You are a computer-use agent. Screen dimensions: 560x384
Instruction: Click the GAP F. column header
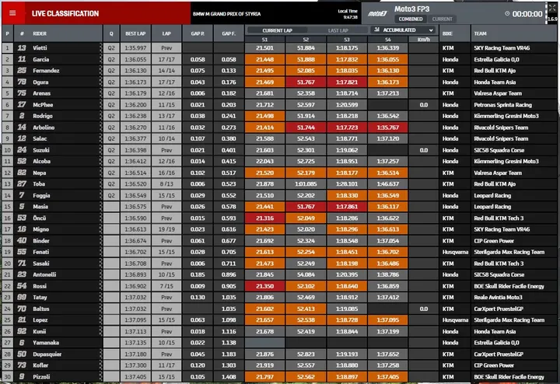point(229,33)
